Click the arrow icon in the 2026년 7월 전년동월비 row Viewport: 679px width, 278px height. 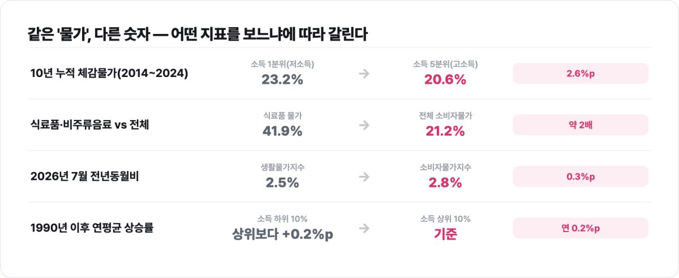(364, 177)
